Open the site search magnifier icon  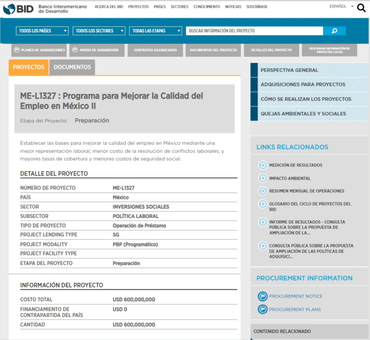361,8
